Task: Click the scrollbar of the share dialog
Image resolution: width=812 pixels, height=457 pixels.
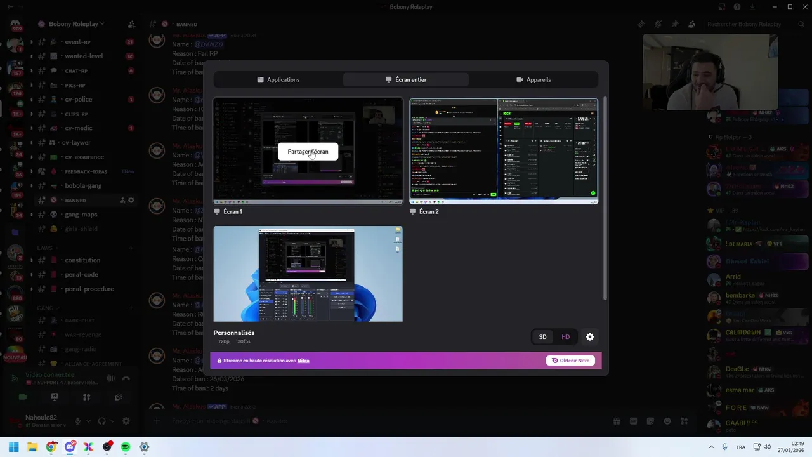Action: tap(605, 198)
